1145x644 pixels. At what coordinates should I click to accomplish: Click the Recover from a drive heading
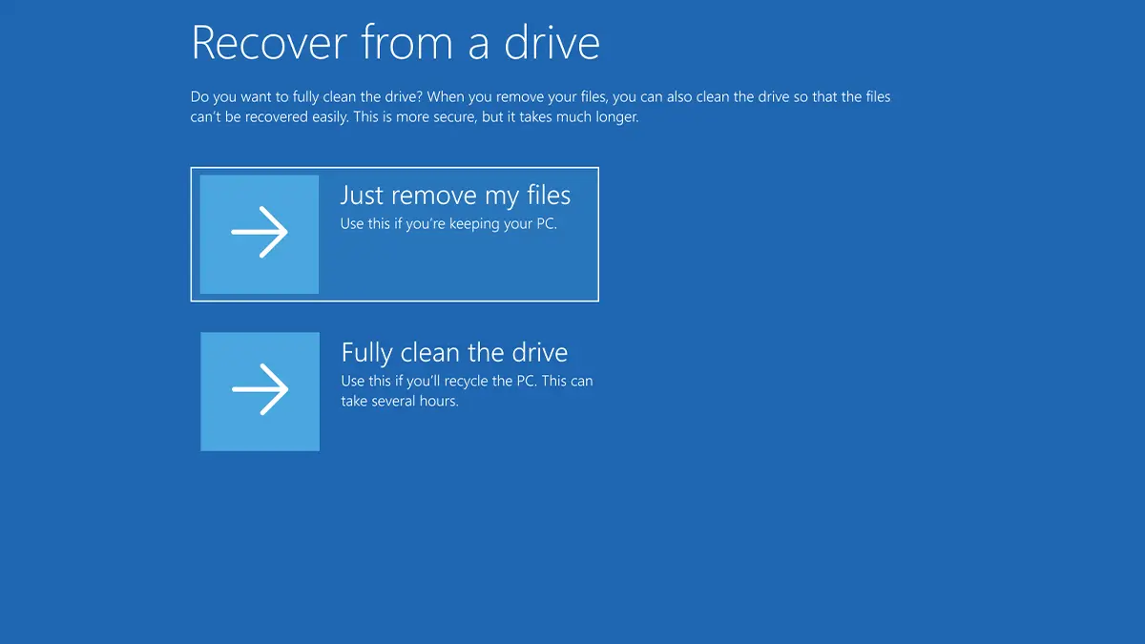396,42
